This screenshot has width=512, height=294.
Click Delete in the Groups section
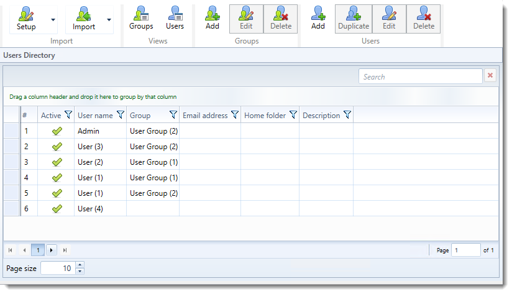click(281, 19)
